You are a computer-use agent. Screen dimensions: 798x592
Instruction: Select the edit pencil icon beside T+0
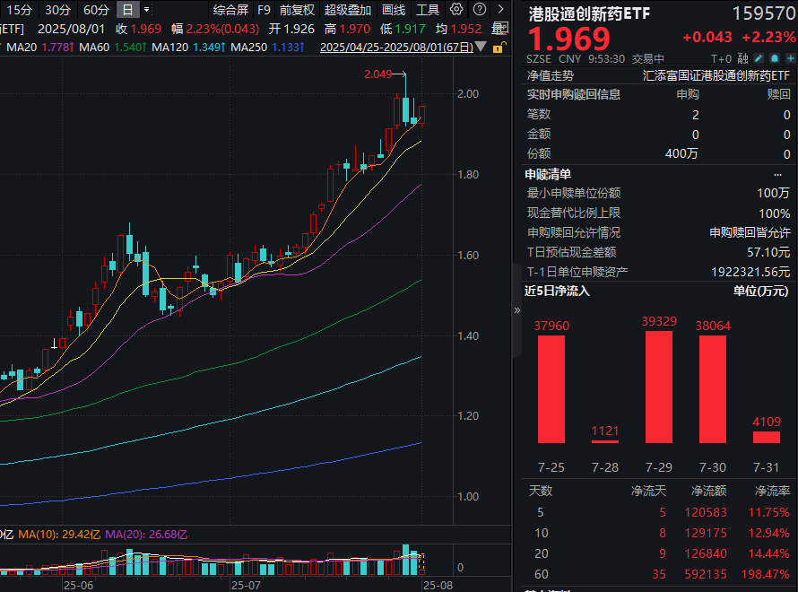(759, 57)
